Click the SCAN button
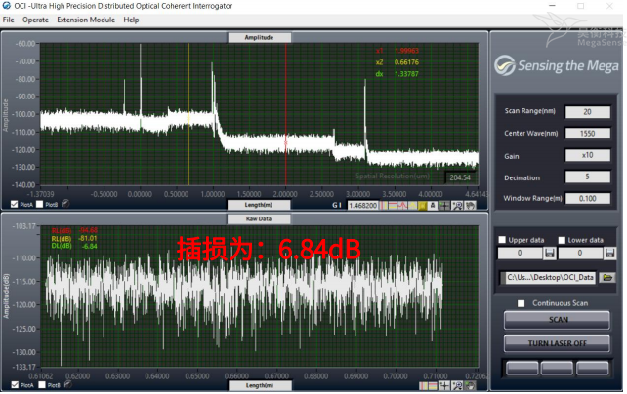The image size is (627, 394). click(x=557, y=320)
